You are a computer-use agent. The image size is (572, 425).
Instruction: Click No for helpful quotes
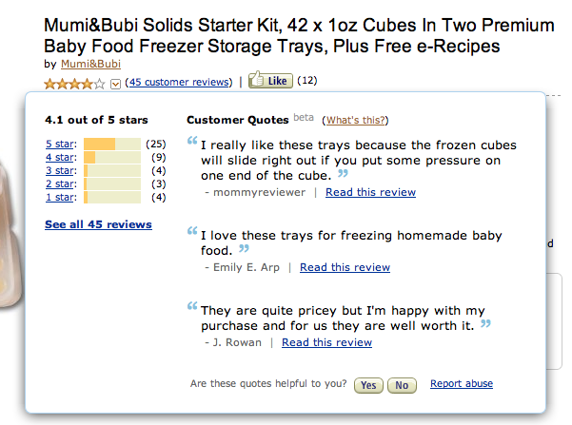pyautogui.click(x=402, y=385)
